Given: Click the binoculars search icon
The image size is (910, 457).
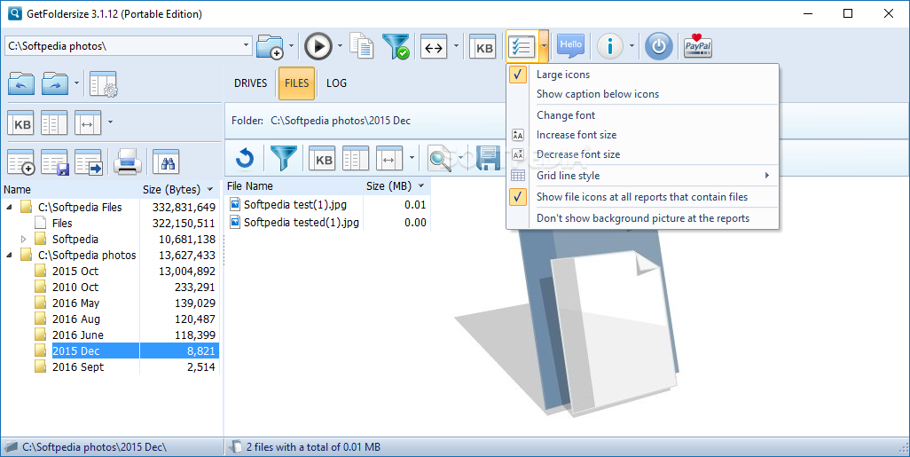Looking at the screenshot, I should (166, 162).
